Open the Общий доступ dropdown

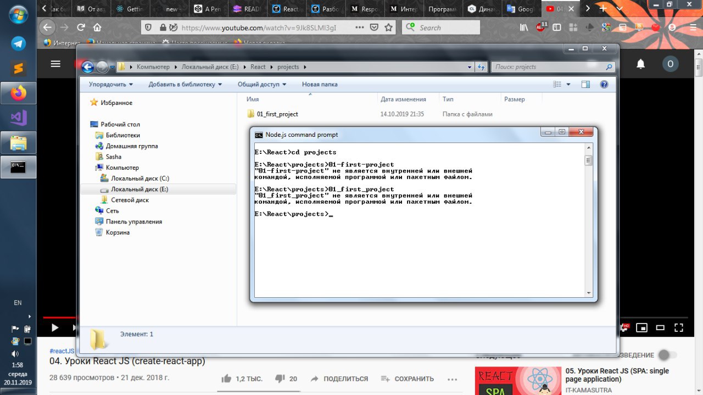click(x=262, y=85)
